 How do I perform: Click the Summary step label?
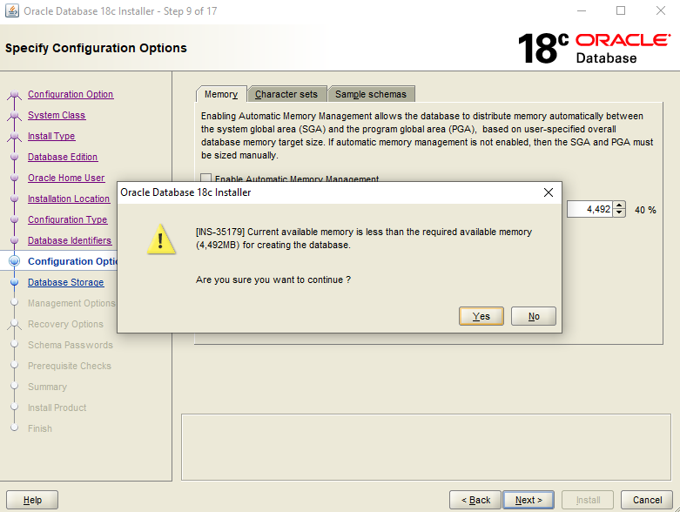47,387
